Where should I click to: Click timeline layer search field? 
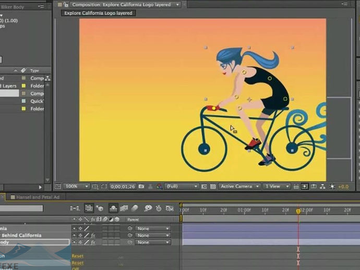(x=21, y=208)
